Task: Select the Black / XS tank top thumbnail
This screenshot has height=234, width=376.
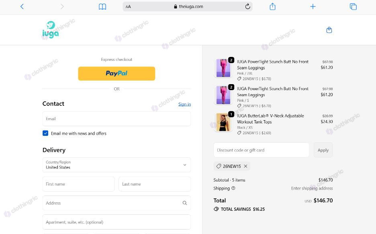Action: pyautogui.click(x=223, y=122)
